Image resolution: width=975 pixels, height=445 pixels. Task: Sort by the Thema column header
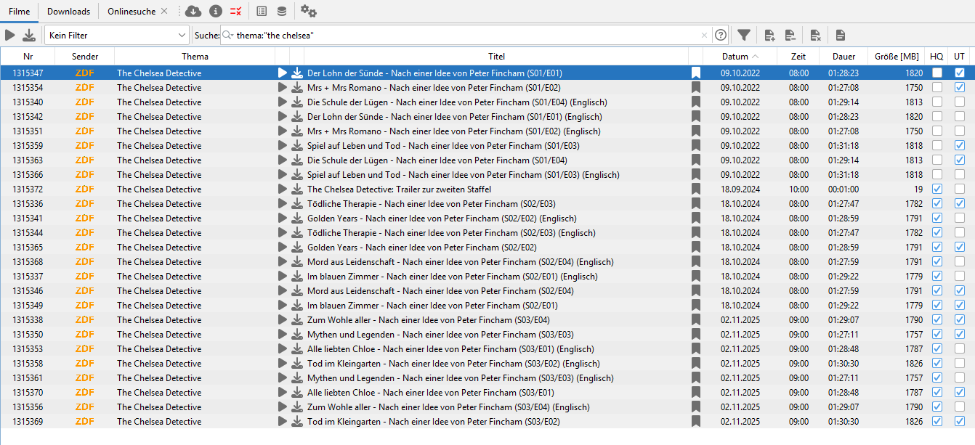tap(195, 56)
